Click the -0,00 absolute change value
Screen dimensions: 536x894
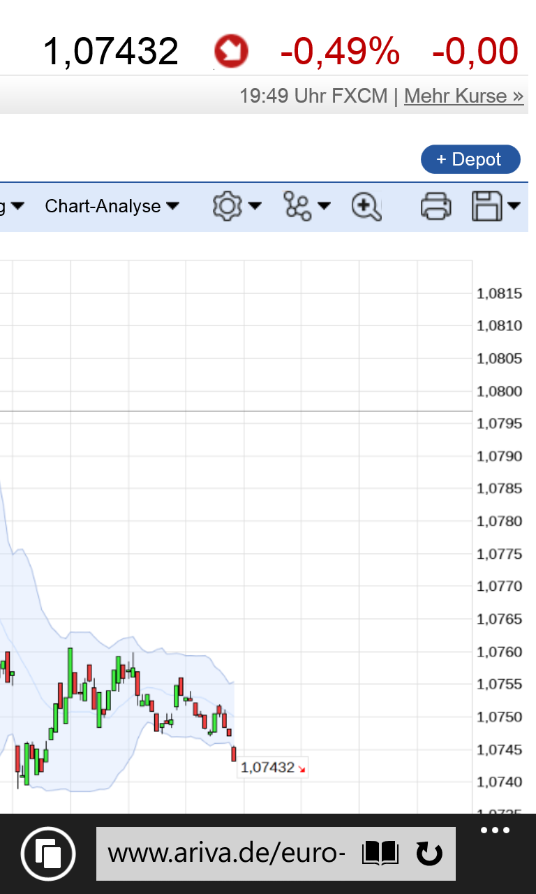475,52
